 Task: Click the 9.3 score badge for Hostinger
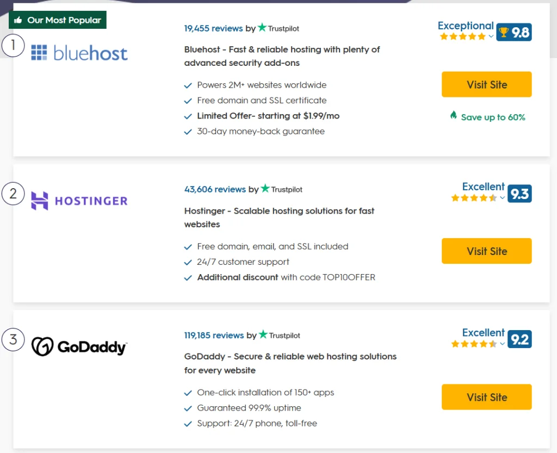tap(519, 194)
